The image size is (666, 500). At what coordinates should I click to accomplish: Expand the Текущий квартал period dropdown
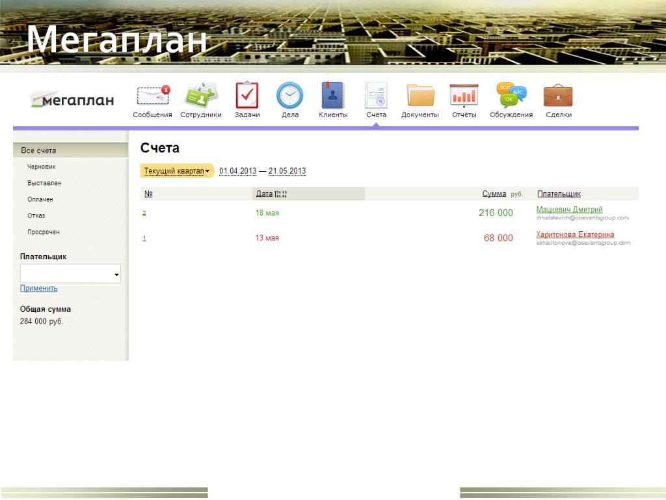pyautogui.click(x=177, y=171)
